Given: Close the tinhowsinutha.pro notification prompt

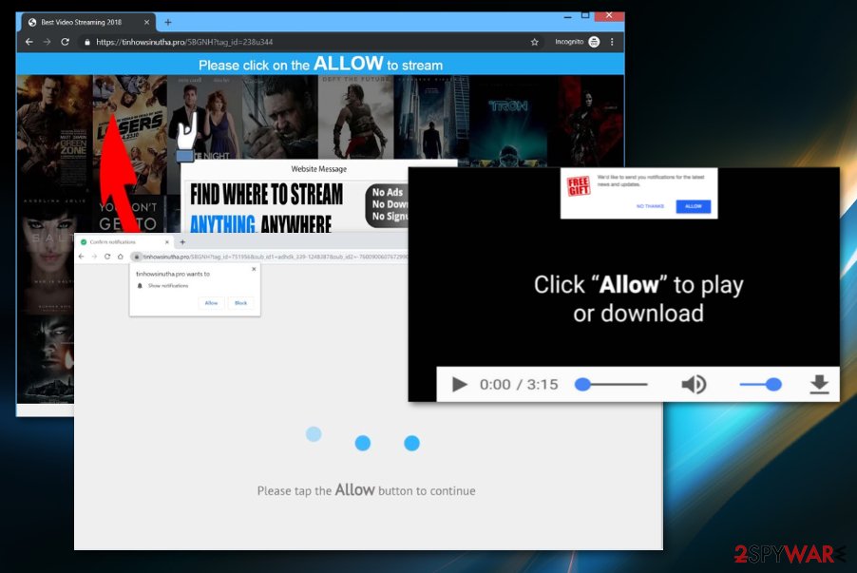Looking at the screenshot, I should tap(254, 269).
